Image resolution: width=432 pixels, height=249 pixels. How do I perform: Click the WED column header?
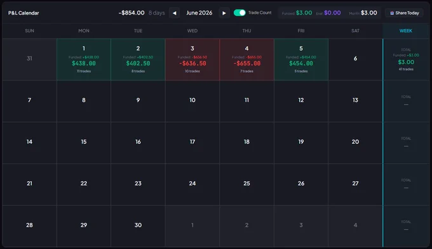point(192,31)
